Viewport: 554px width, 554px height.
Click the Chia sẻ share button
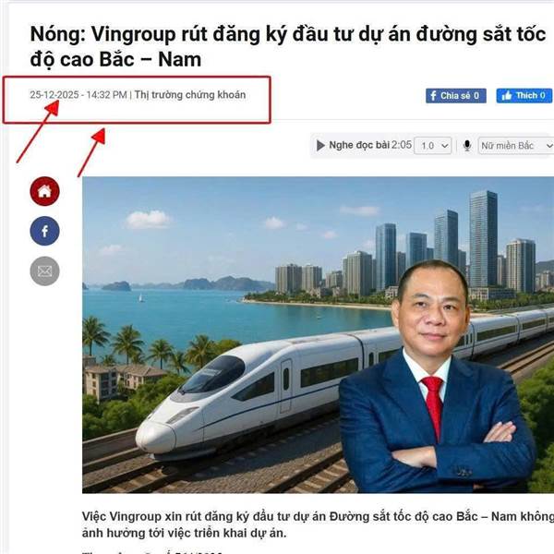pos(456,96)
